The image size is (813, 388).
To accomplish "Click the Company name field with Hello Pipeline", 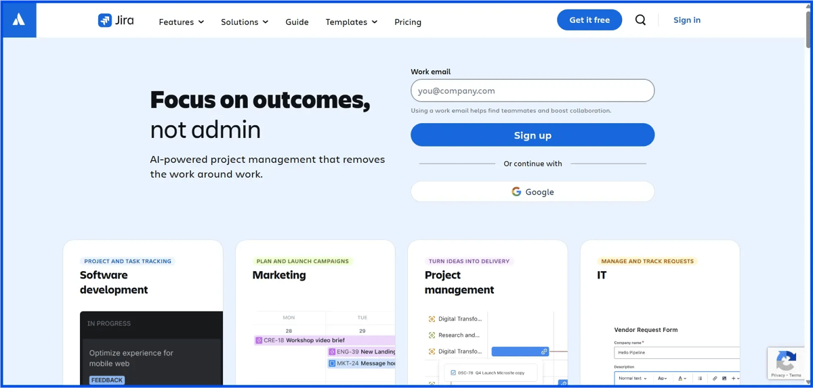I will [677, 353].
